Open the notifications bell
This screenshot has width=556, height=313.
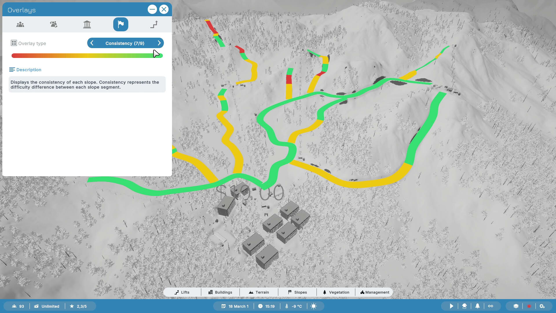point(478,306)
